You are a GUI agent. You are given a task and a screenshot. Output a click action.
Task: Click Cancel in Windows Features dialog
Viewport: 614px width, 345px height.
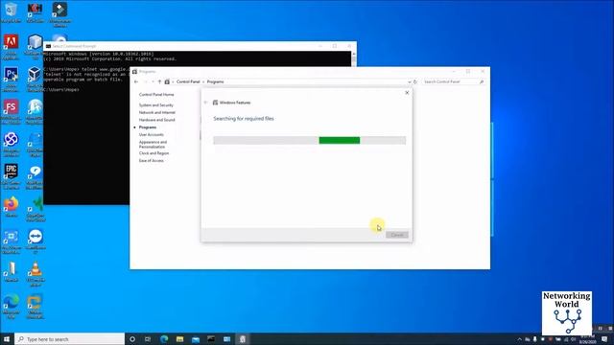[396, 235]
